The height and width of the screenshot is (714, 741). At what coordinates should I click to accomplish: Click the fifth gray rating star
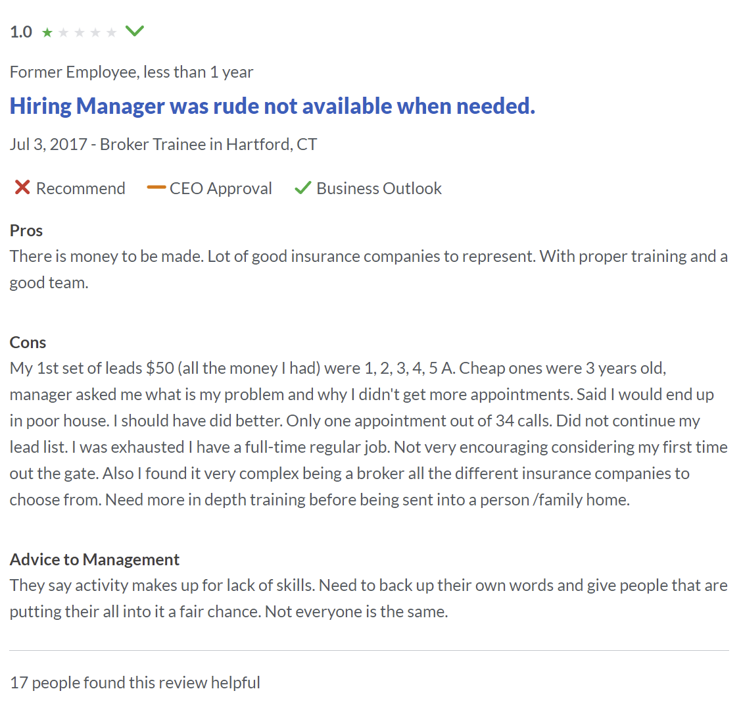[x=111, y=32]
